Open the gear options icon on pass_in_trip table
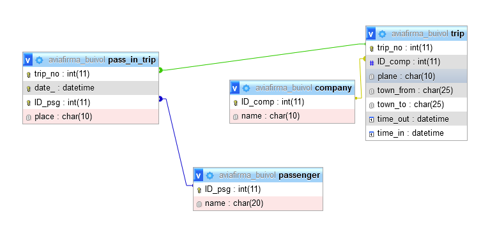Image resolution: width=504 pixels, height=248 pixels. [39, 60]
